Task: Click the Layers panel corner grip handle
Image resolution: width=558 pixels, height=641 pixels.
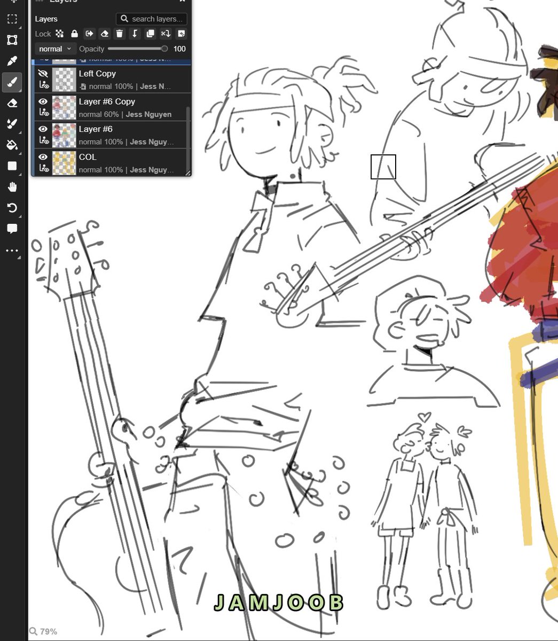Action: pos(188,173)
